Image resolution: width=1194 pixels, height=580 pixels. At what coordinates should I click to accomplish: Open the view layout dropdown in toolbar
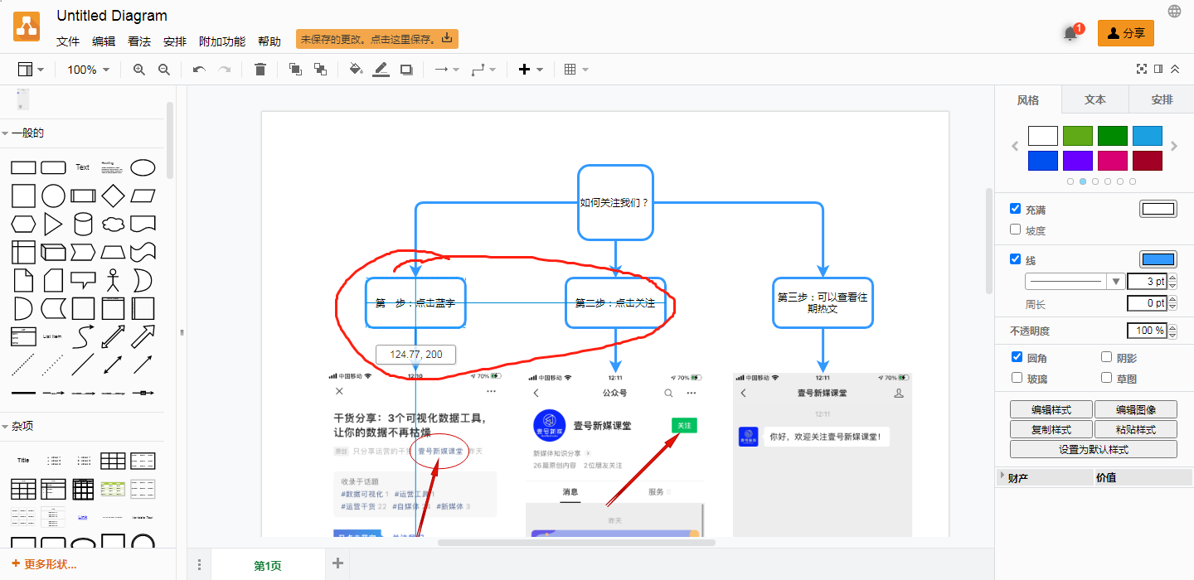[x=32, y=70]
